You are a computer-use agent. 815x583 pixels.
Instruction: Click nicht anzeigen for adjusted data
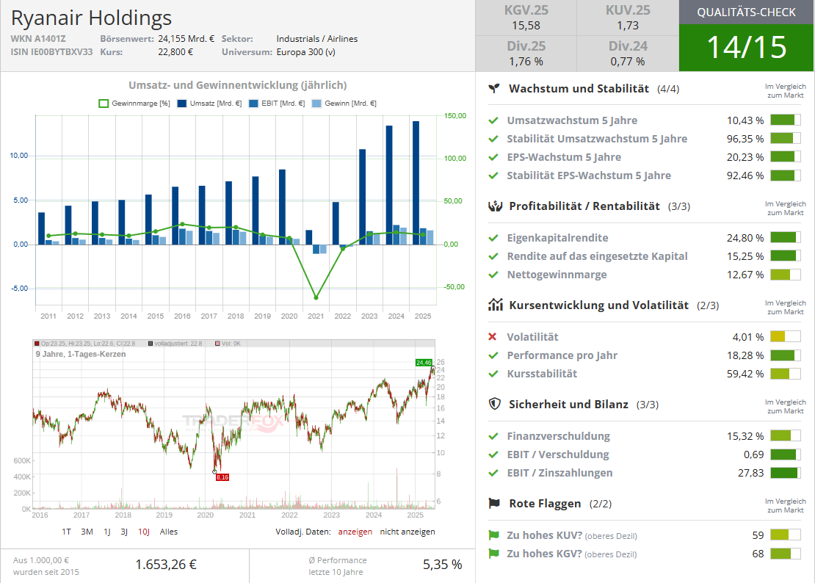[x=407, y=532]
